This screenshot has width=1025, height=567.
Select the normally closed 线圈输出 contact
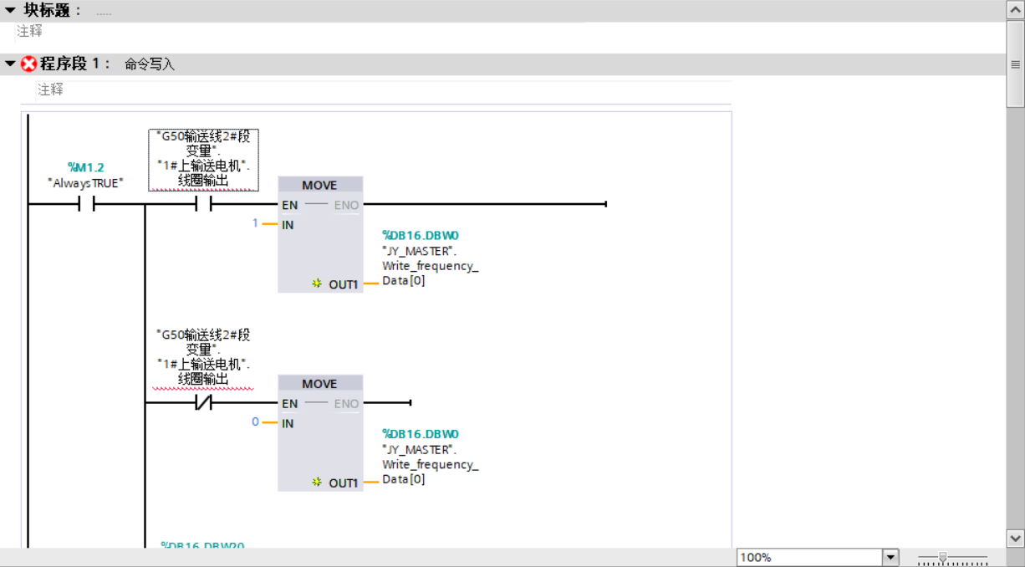point(203,403)
